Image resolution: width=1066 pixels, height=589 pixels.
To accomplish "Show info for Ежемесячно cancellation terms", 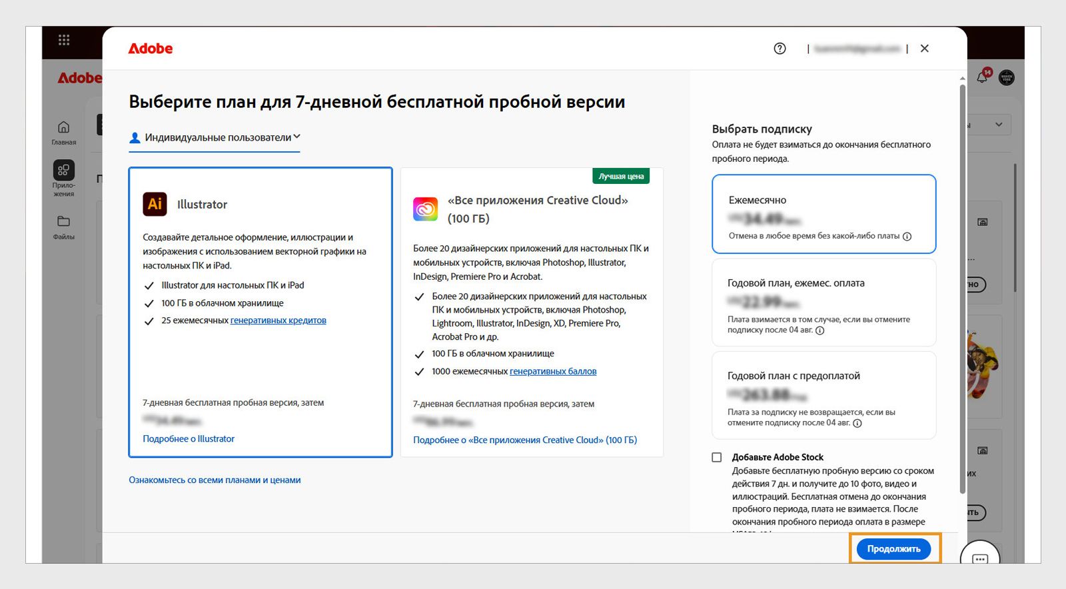I will tap(907, 237).
